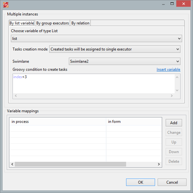The height and width of the screenshot is (193, 193).
Task: Open the Swimlane dropdown
Action: point(124,61)
